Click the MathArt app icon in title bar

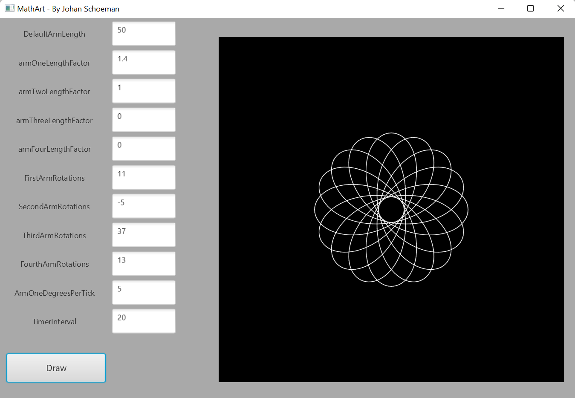pos(9,9)
